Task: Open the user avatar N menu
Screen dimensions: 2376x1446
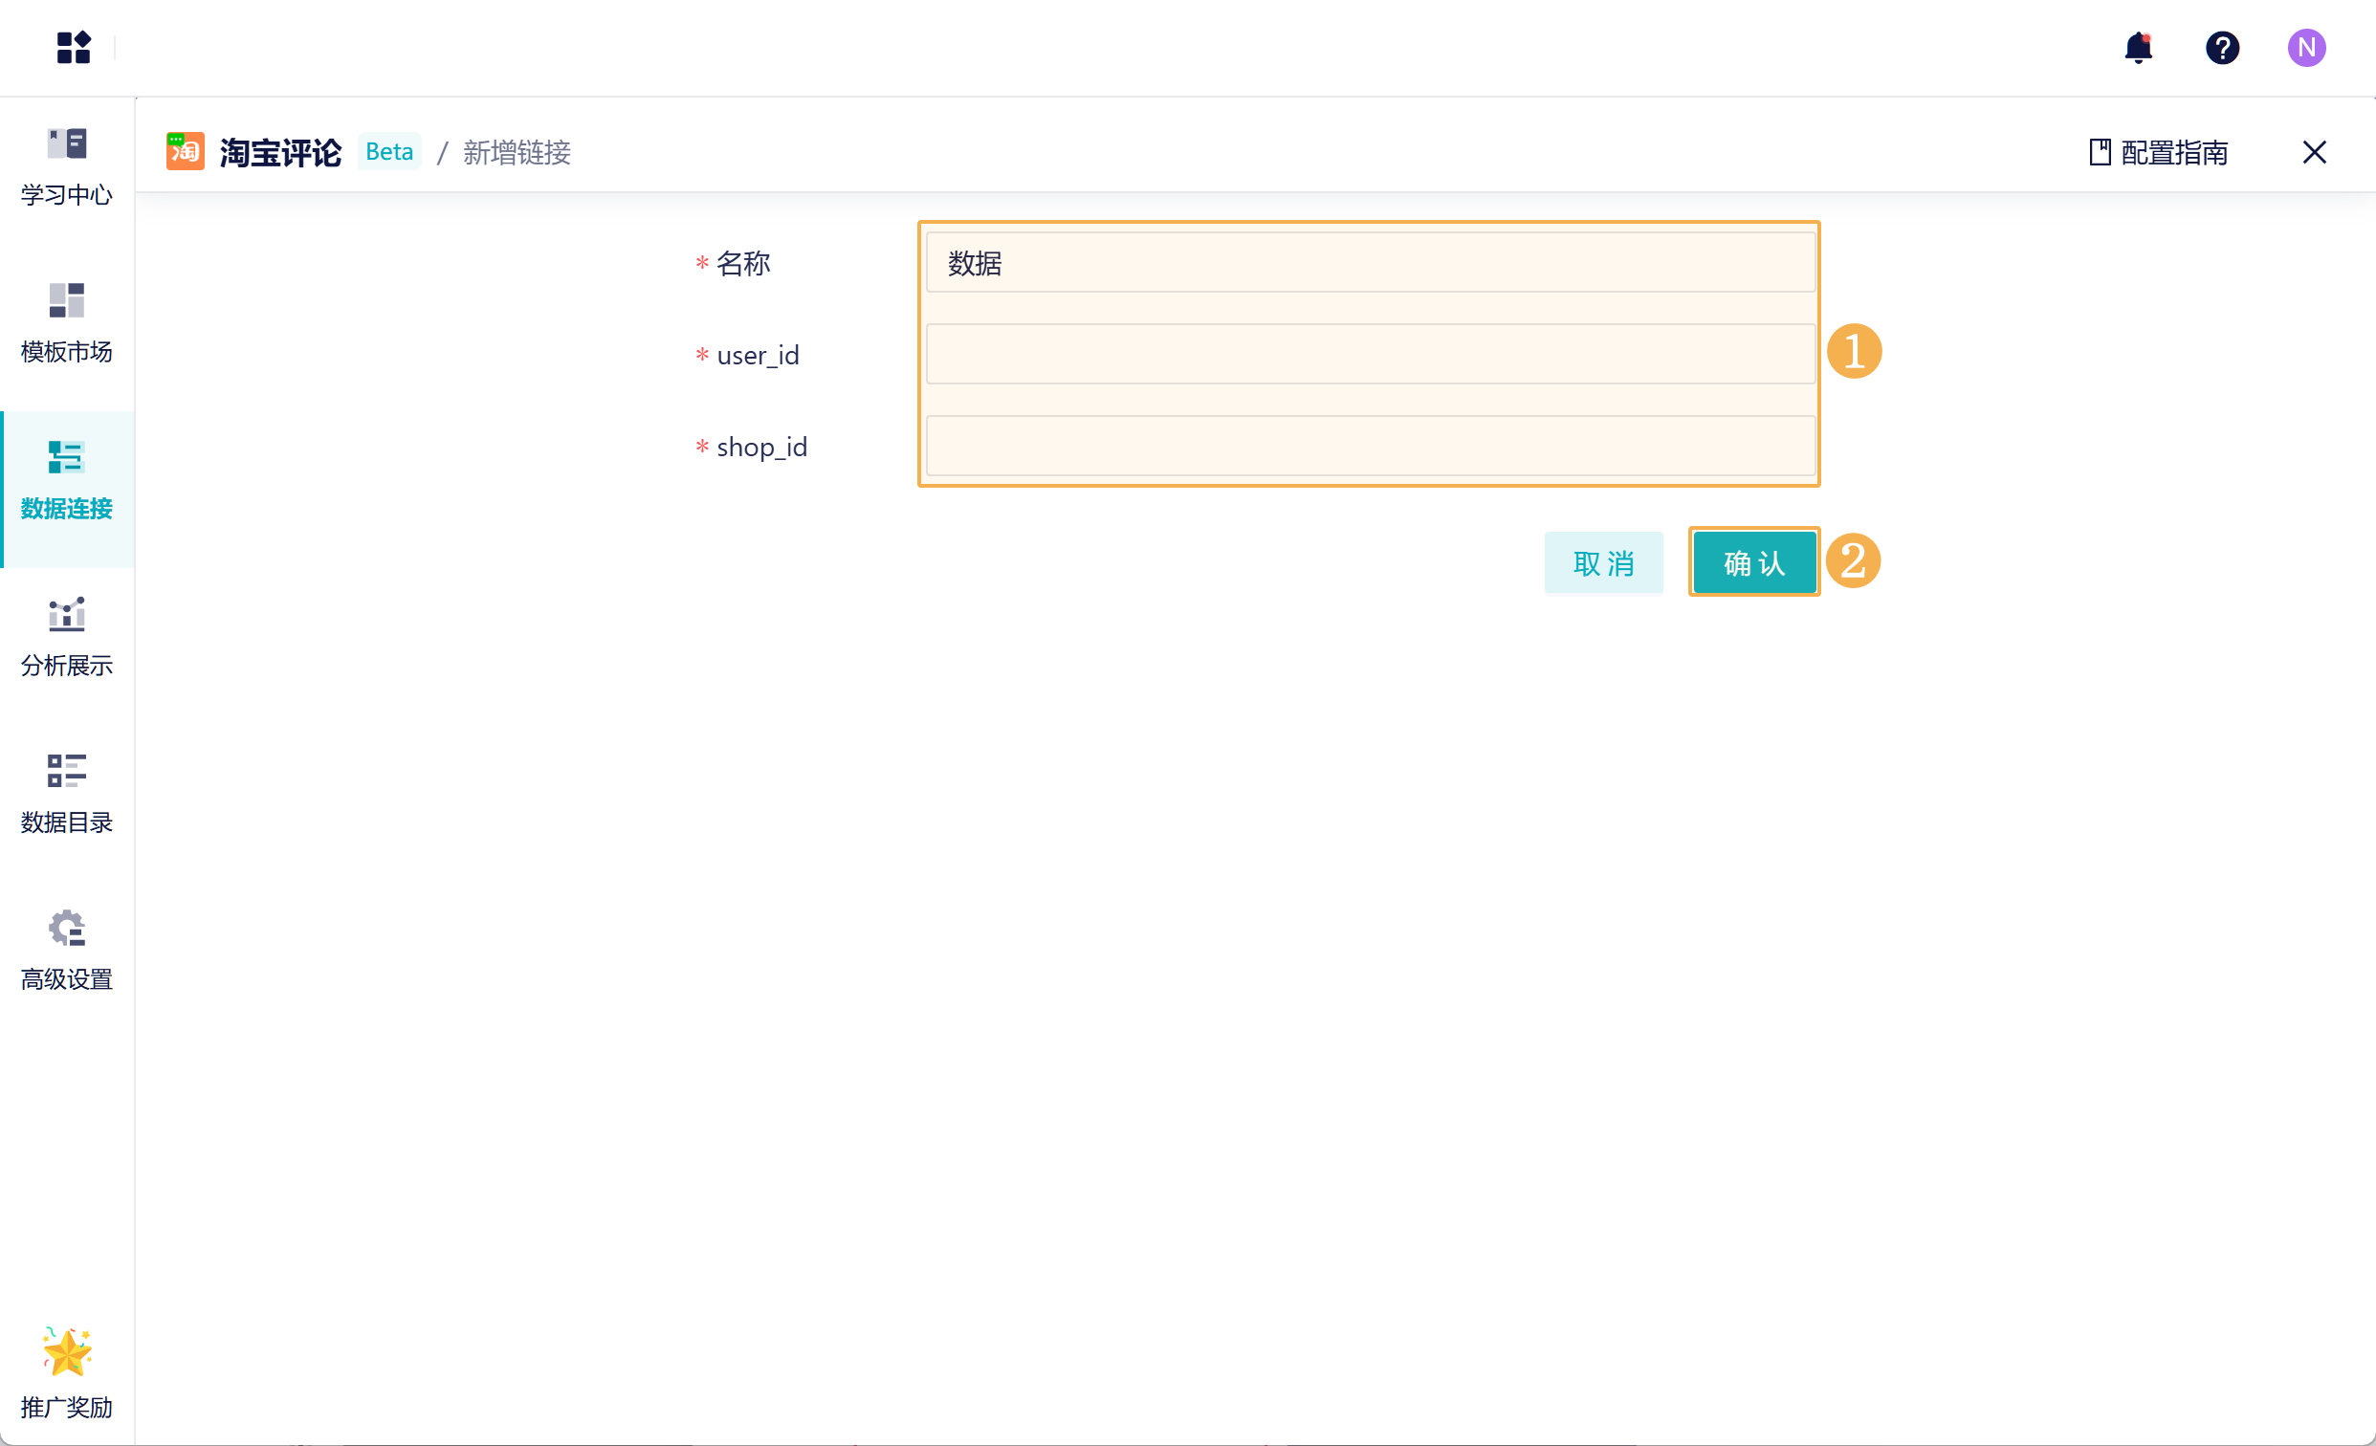Action: (x=2305, y=47)
